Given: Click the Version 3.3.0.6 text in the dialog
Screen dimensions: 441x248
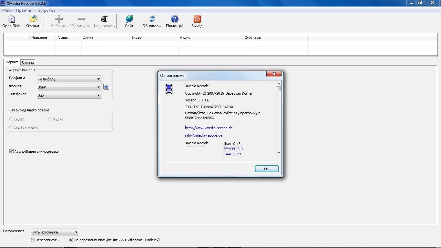Looking at the screenshot, I should pos(197,100).
